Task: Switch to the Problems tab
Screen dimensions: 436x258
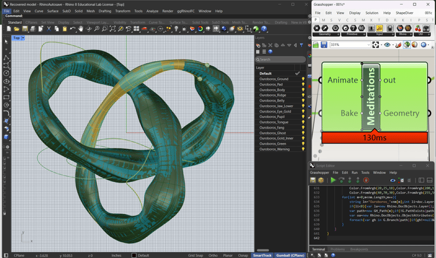Action: (337, 249)
